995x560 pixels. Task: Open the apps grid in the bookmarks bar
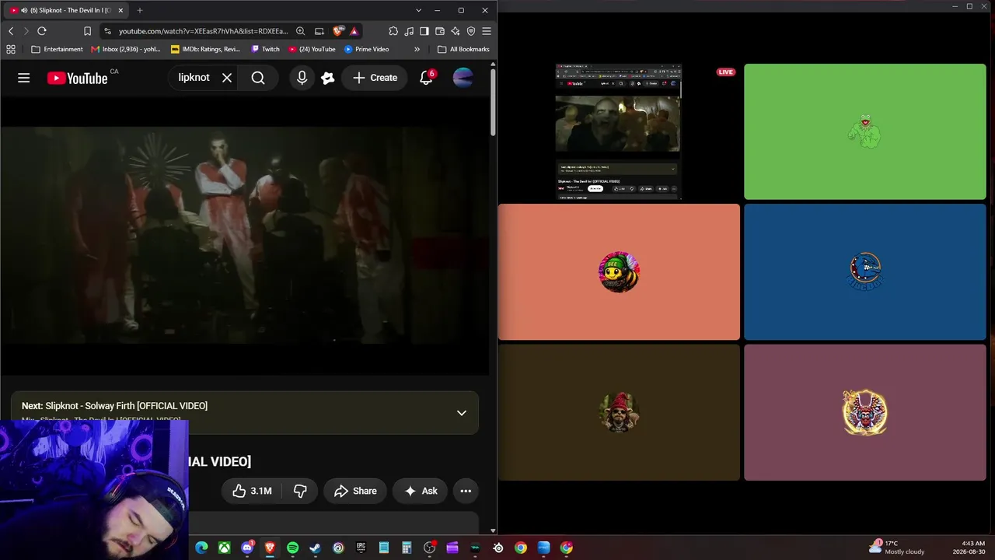(11, 49)
